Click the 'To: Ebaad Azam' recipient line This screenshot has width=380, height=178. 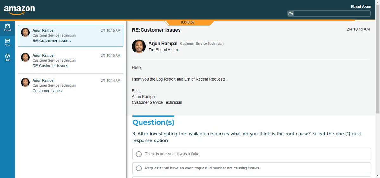pyautogui.click(x=163, y=50)
